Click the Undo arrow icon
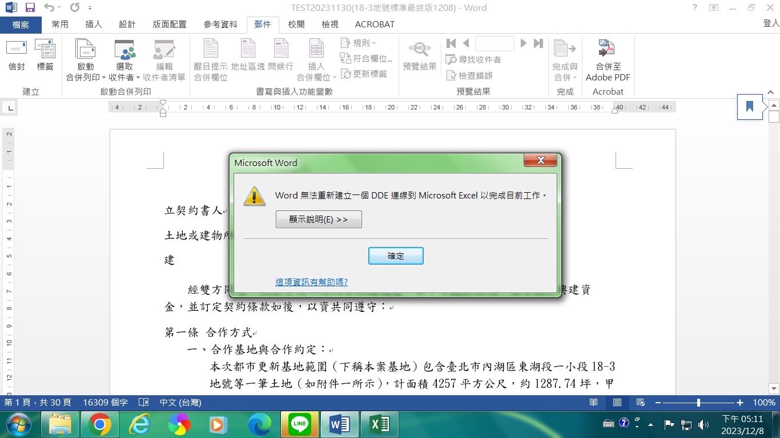780x438 pixels. pyautogui.click(x=49, y=8)
